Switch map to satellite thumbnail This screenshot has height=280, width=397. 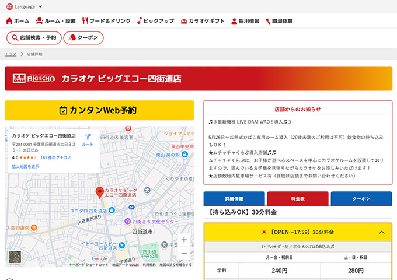pos(15,257)
